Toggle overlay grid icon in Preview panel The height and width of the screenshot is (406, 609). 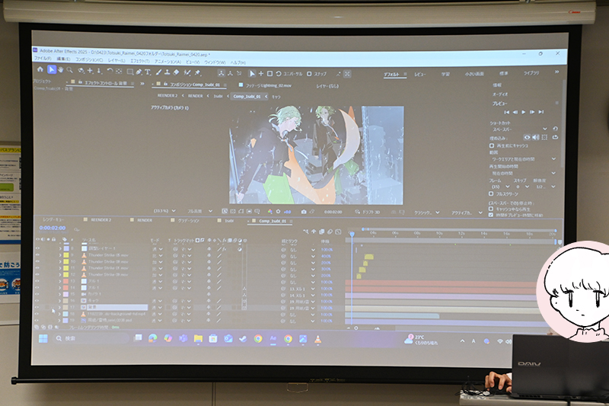(x=544, y=137)
